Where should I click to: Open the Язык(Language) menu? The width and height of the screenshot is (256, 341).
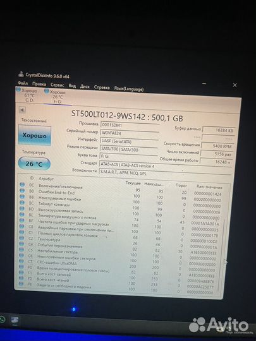coord(129,89)
